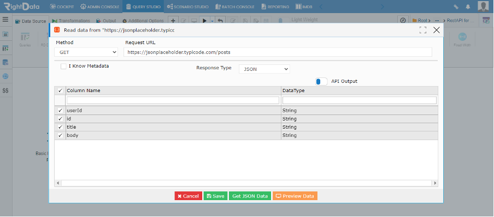Check the I Know Metadata checkbox
494x217 pixels.
(x=63, y=67)
